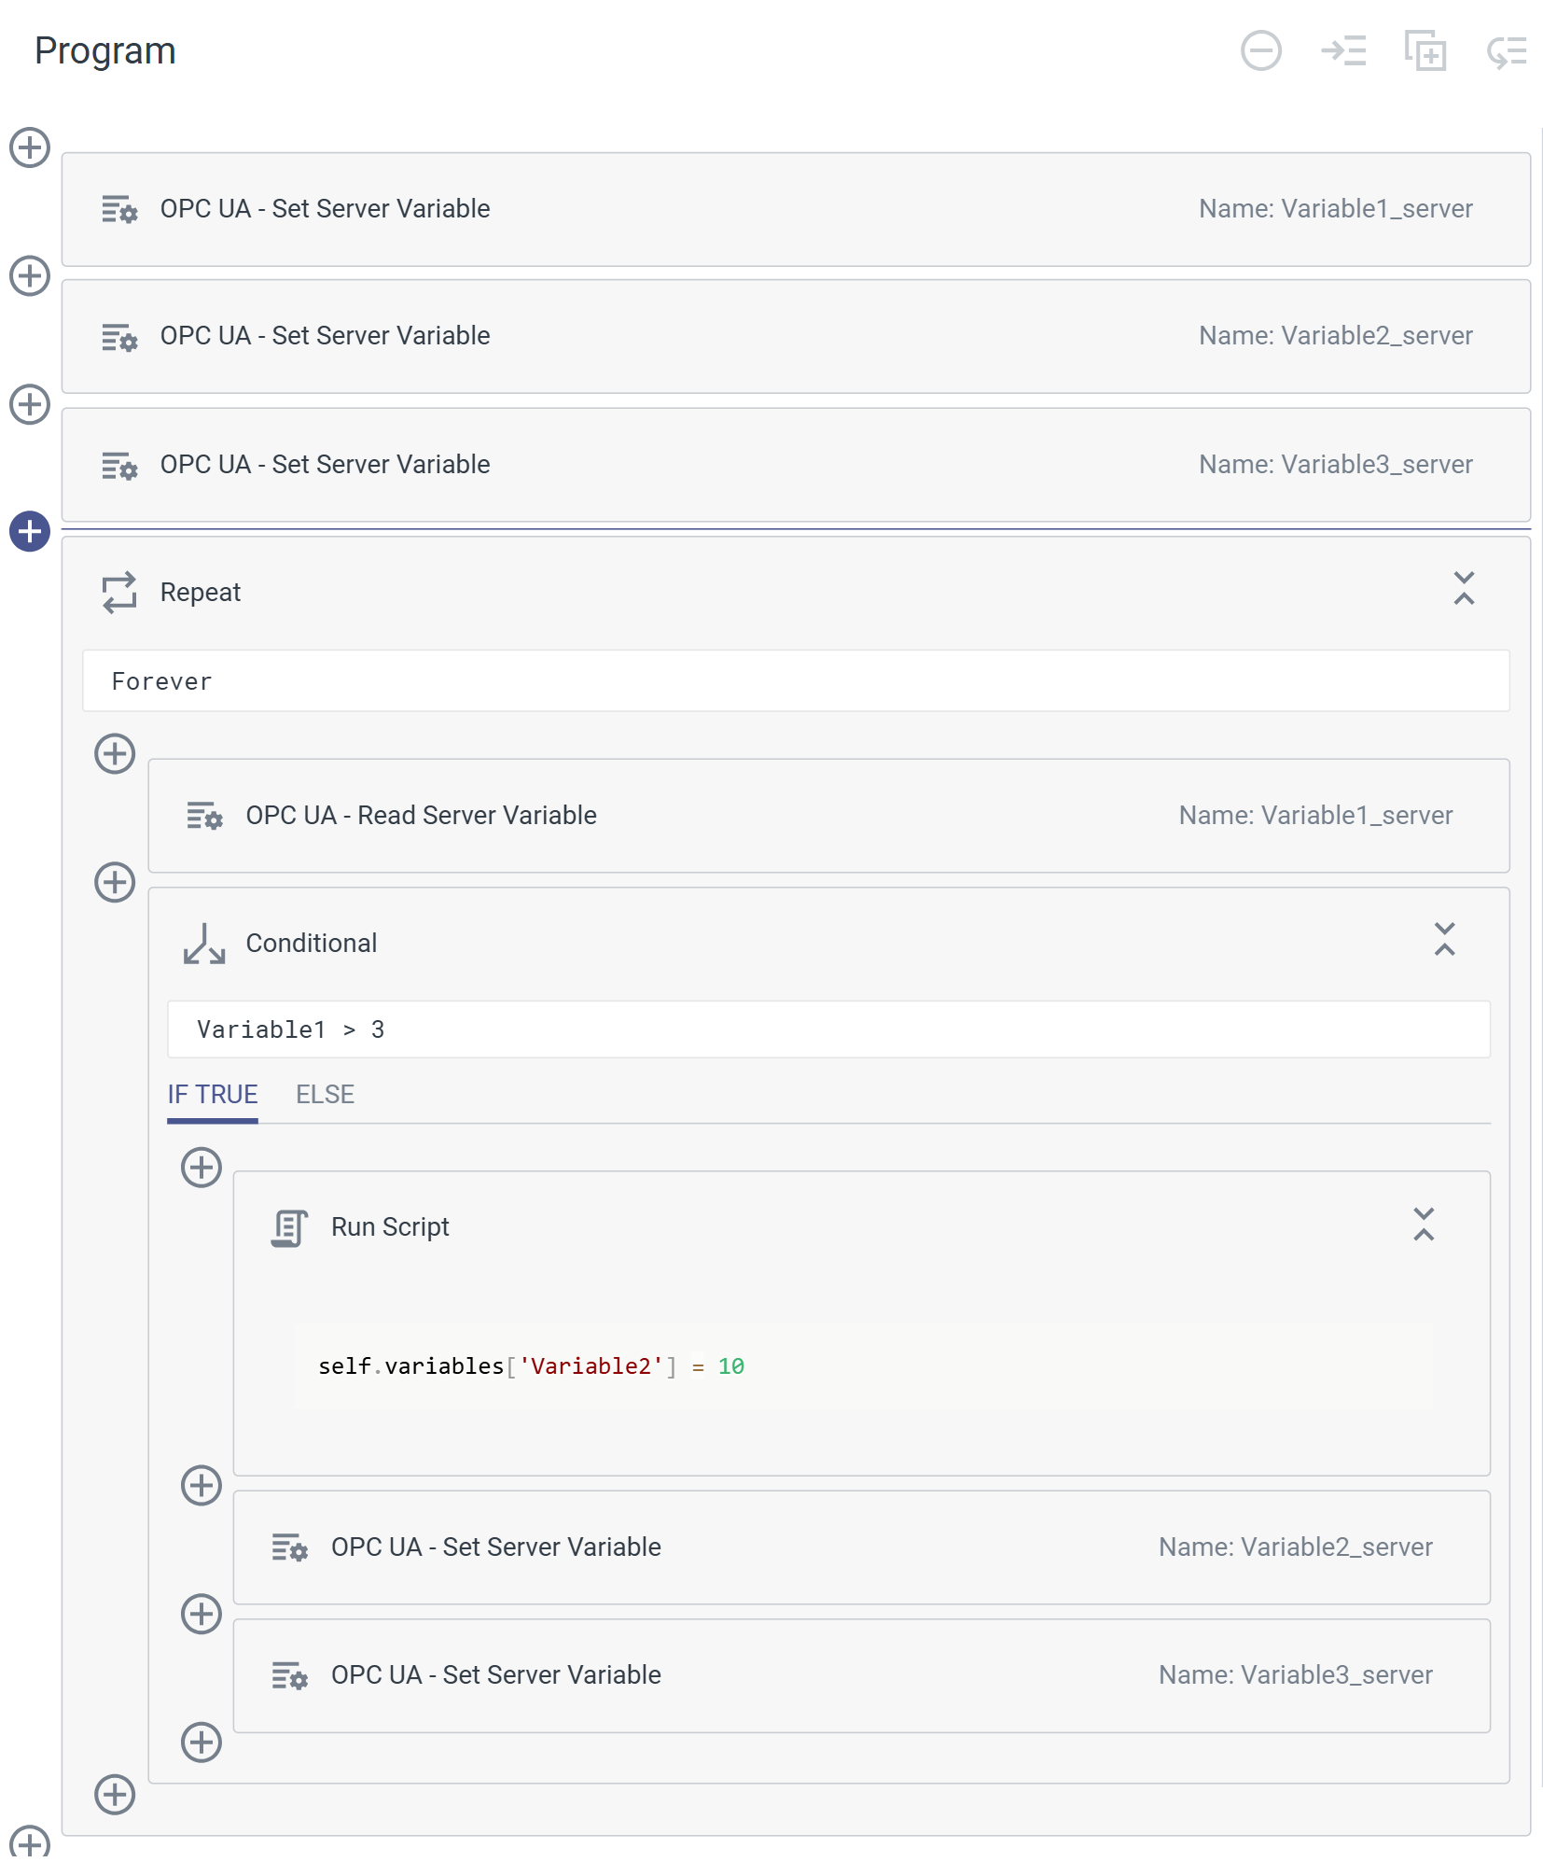Click the indent step icon in header

[x=1342, y=50]
